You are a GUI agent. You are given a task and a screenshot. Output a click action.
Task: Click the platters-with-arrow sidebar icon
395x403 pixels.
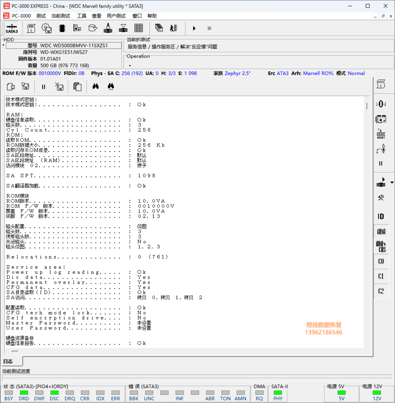[381, 182]
